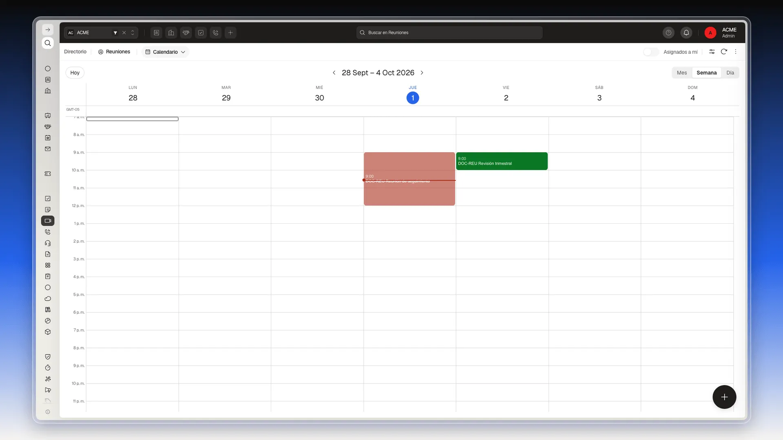Open the Notes icon in the sidebar
Screen dimensions: 783x440
click(48, 210)
